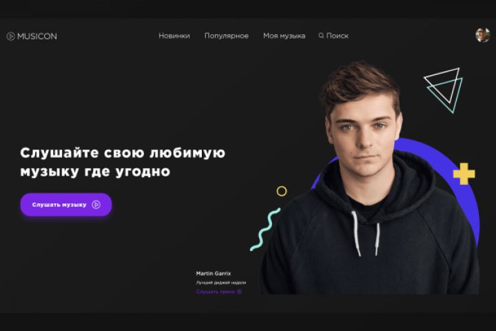Click the magnifier search icon

pos(321,36)
